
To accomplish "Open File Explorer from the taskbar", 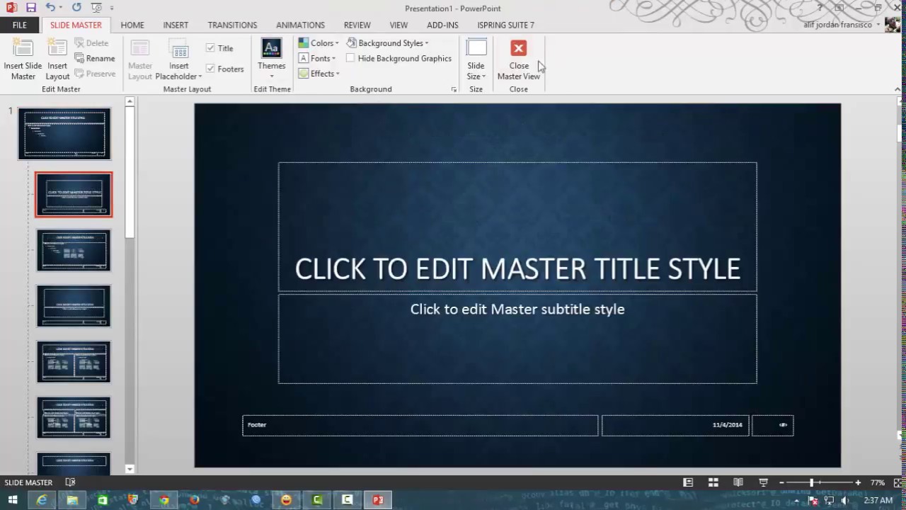I will click(x=72, y=500).
